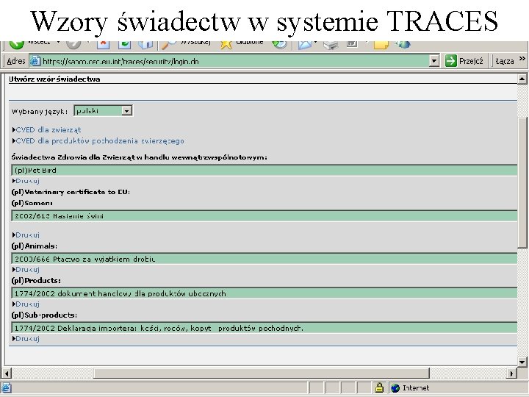Click the vertical scrollbar down arrow
The width and height of the screenshot is (529, 397).
coord(522,362)
